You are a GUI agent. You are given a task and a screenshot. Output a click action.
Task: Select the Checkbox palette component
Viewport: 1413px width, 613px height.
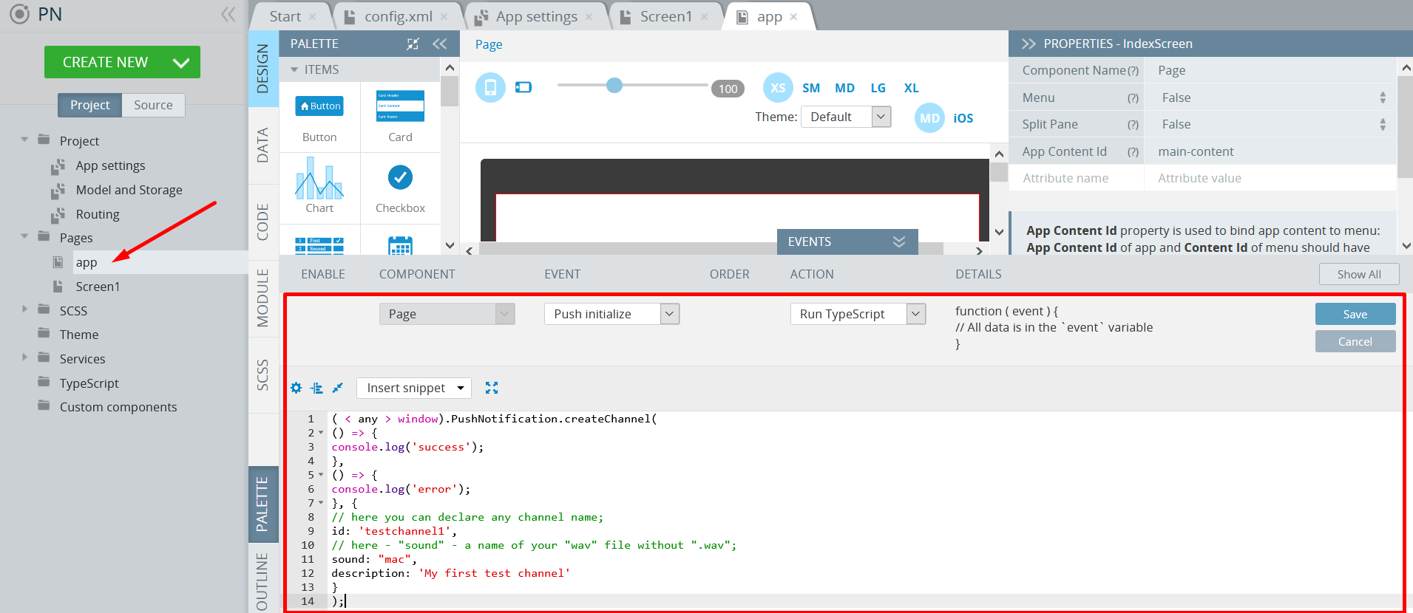pyautogui.click(x=400, y=188)
